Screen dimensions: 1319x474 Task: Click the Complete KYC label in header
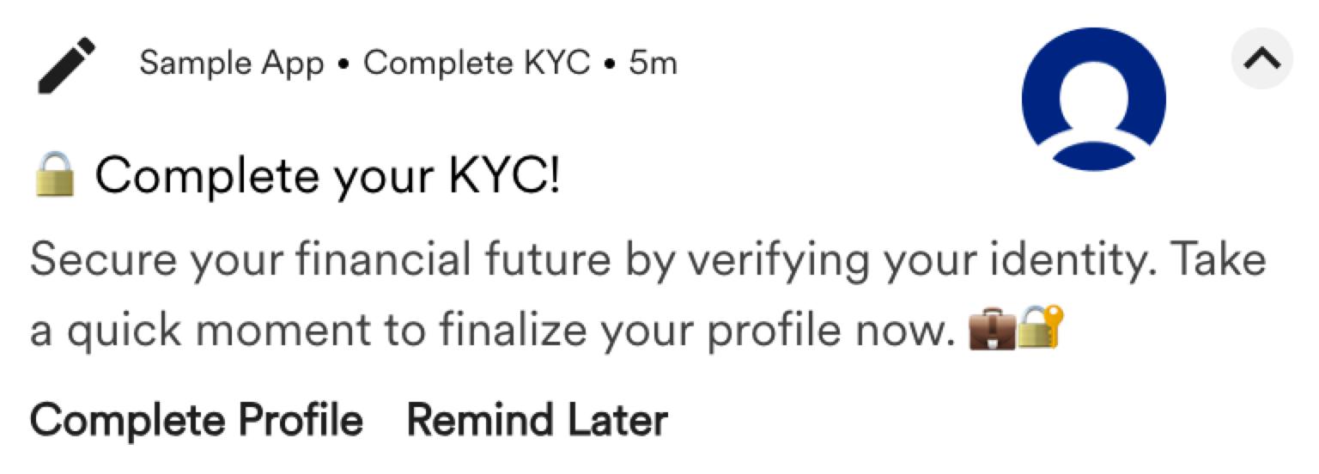pyautogui.click(x=477, y=63)
